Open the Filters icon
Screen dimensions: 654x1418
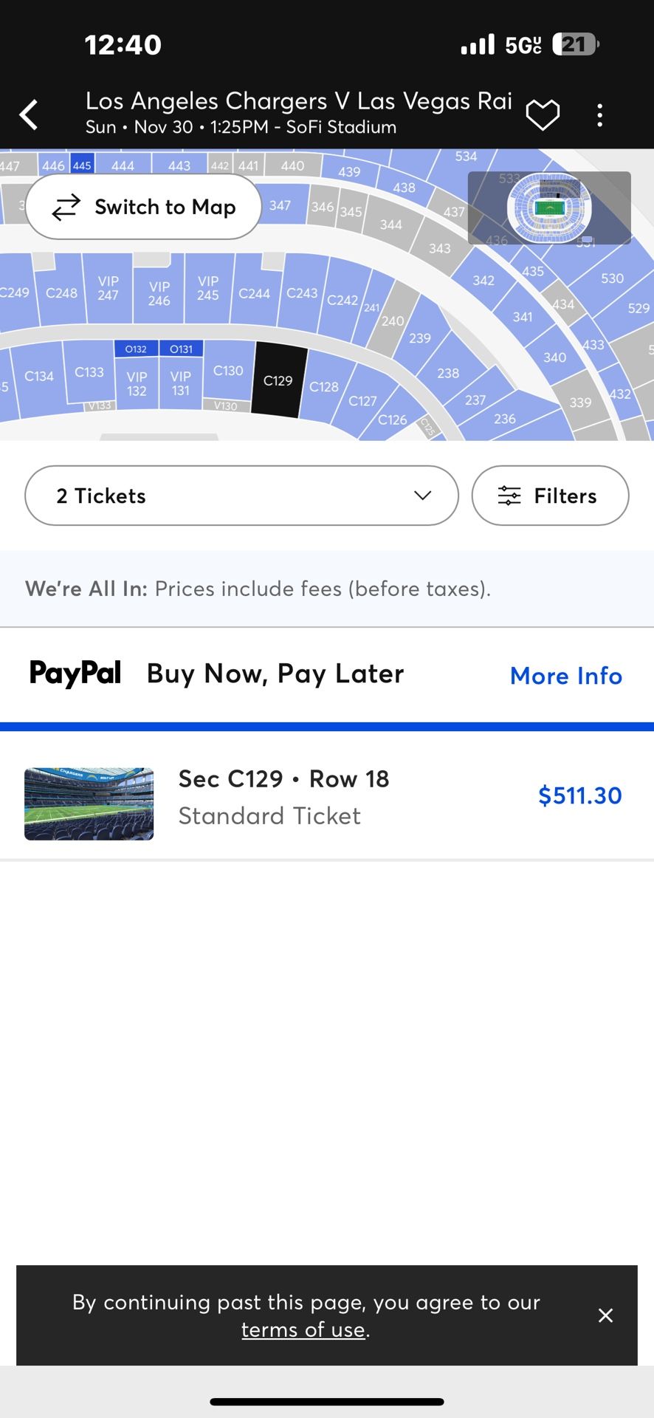pos(511,496)
